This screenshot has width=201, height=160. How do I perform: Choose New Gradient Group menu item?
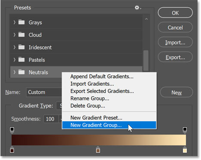pyautogui.click(x=109, y=125)
